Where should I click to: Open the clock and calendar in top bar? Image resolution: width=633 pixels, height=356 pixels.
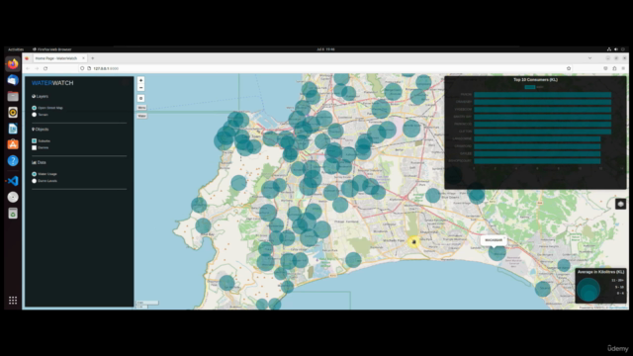click(325, 49)
